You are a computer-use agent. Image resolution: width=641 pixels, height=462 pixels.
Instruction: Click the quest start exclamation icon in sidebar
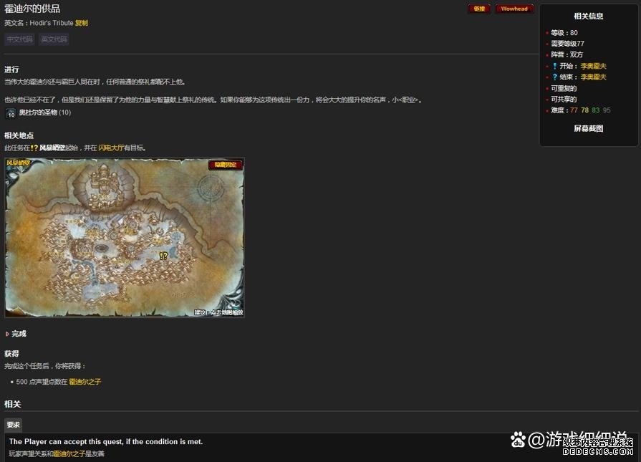(554, 66)
